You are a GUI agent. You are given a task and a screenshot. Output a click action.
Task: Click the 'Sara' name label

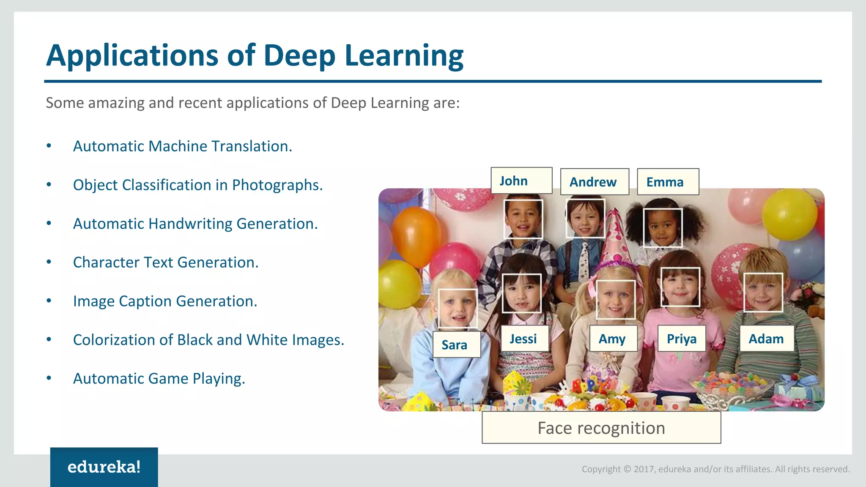click(457, 345)
